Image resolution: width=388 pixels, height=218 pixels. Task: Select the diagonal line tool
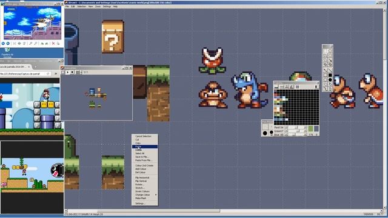(330, 70)
